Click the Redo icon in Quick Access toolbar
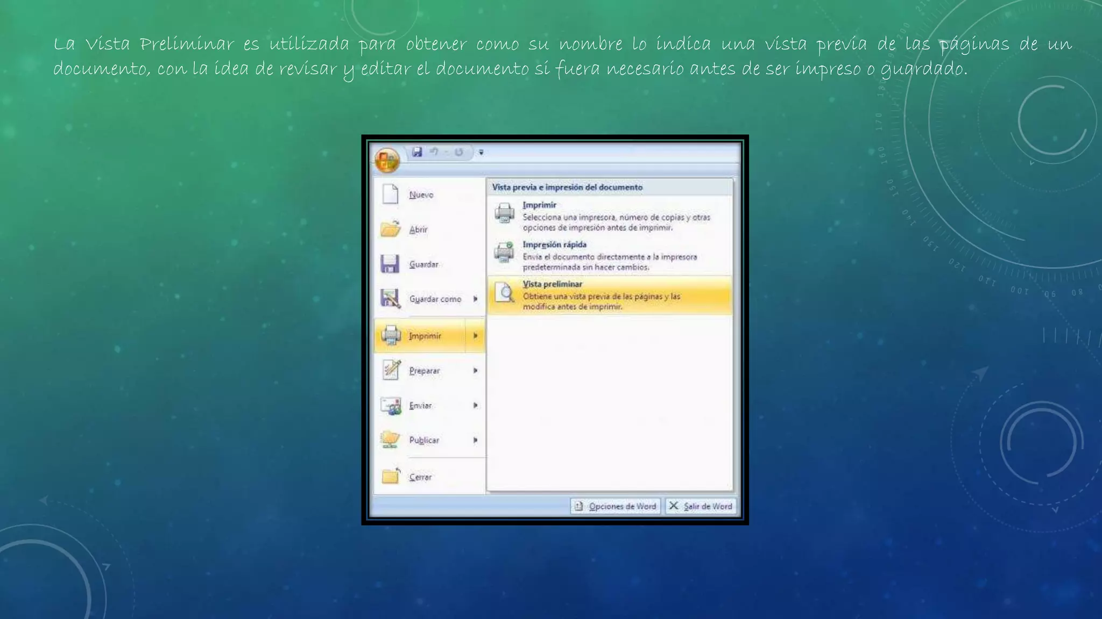The image size is (1102, 619). point(458,152)
